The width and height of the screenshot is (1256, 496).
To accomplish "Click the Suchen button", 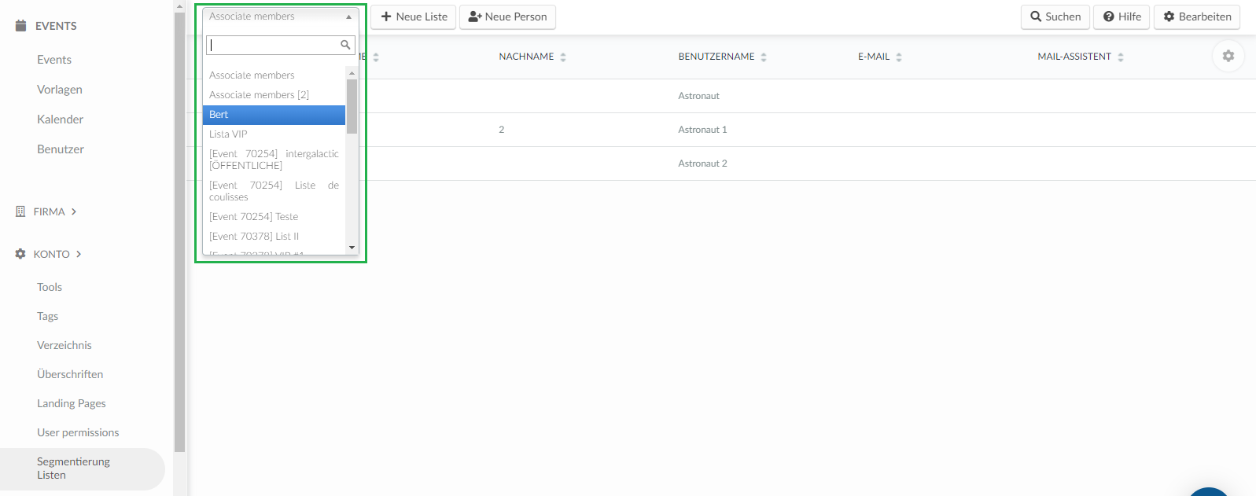I will tap(1055, 17).
